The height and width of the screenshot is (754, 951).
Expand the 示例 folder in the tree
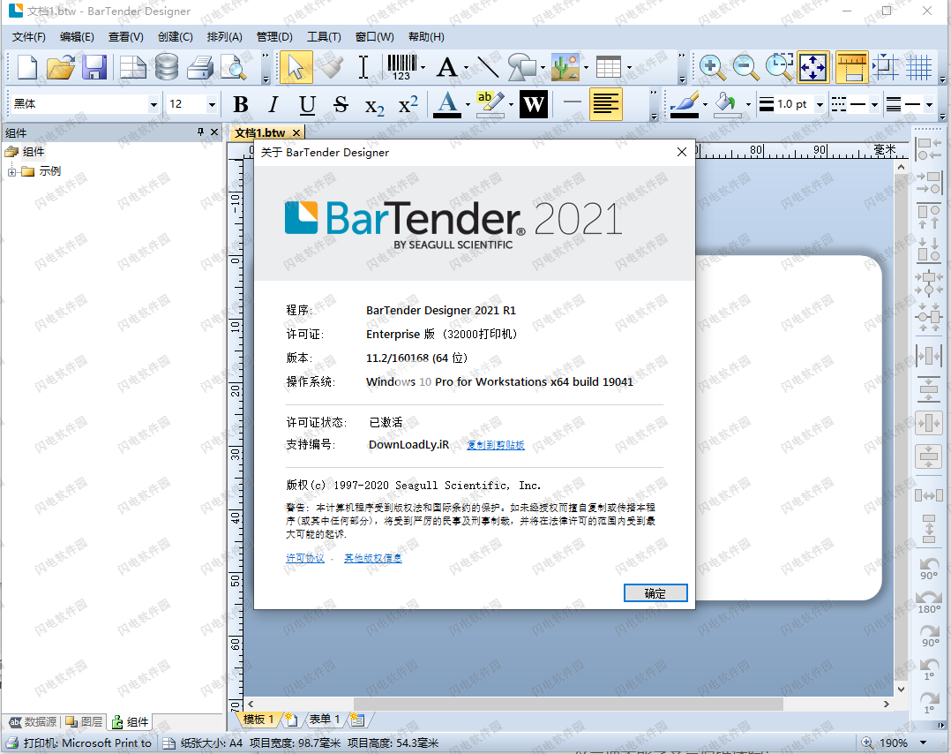click(11, 172)
